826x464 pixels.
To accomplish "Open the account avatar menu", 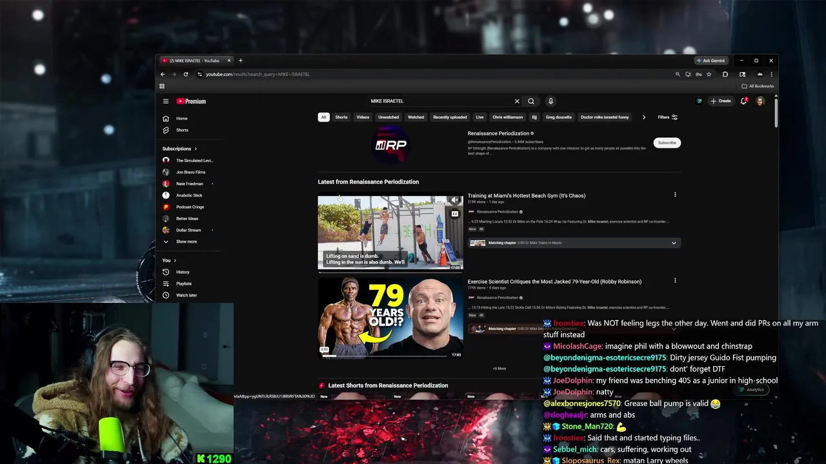I will click(x=760, y=101).
